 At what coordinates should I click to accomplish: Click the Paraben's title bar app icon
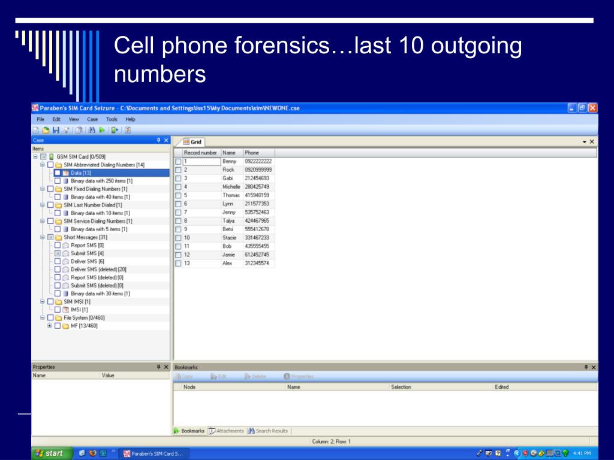point(35,108)
